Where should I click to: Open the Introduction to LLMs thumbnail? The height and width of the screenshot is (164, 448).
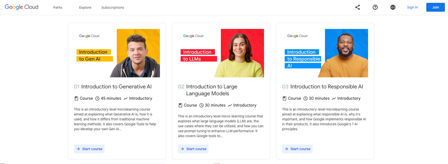click(x=221, y=53)
